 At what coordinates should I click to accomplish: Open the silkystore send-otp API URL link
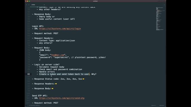click(62, 98)
